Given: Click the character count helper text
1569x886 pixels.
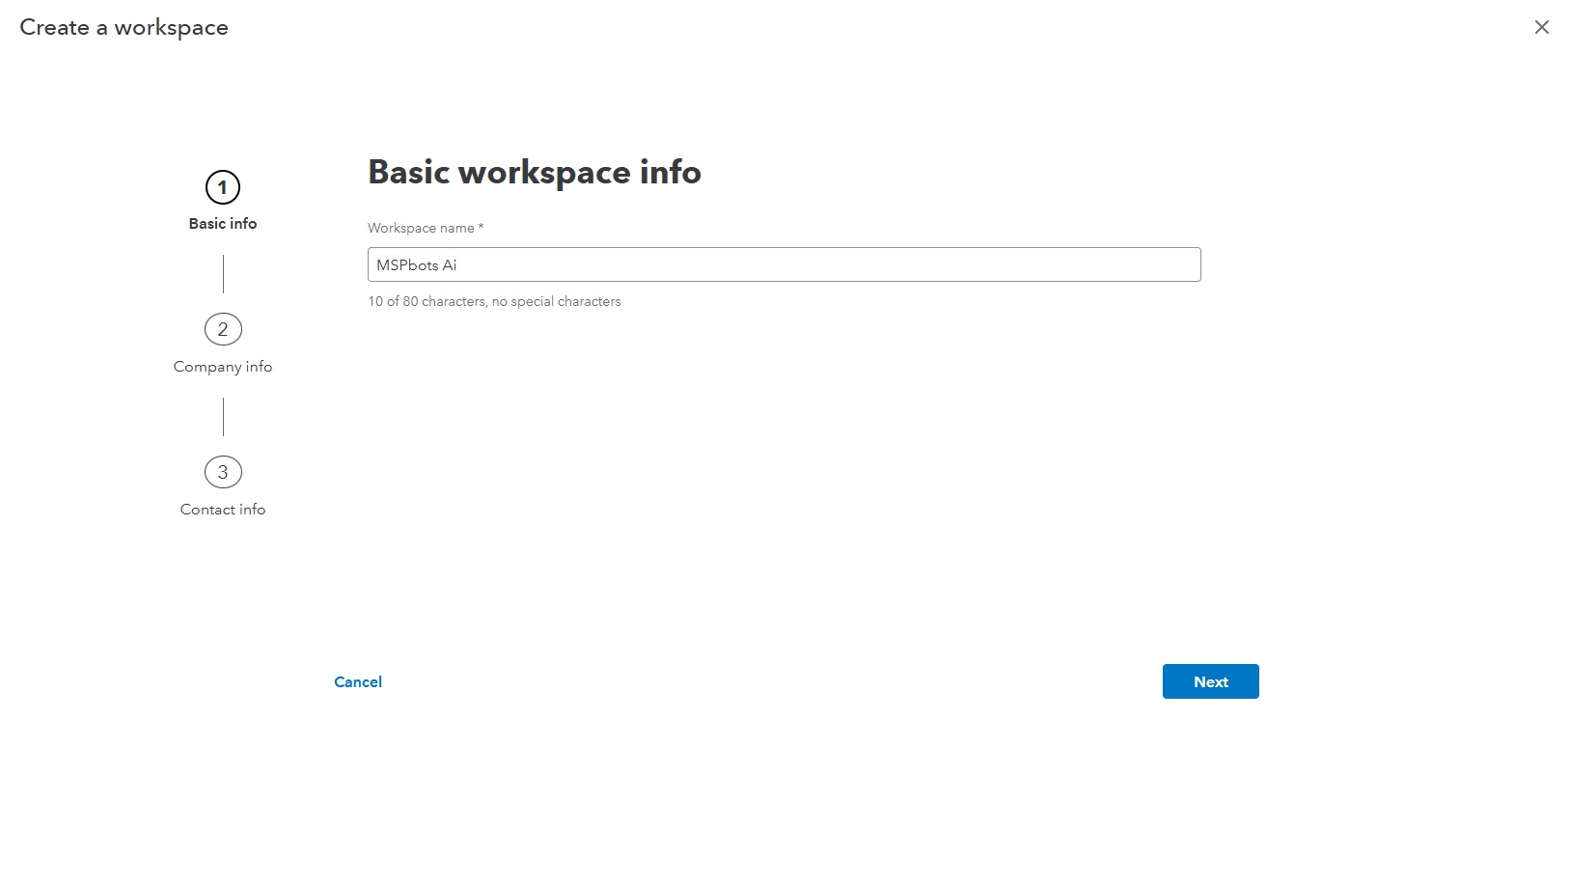Looking at the screenshot, I should pos(494,301).
